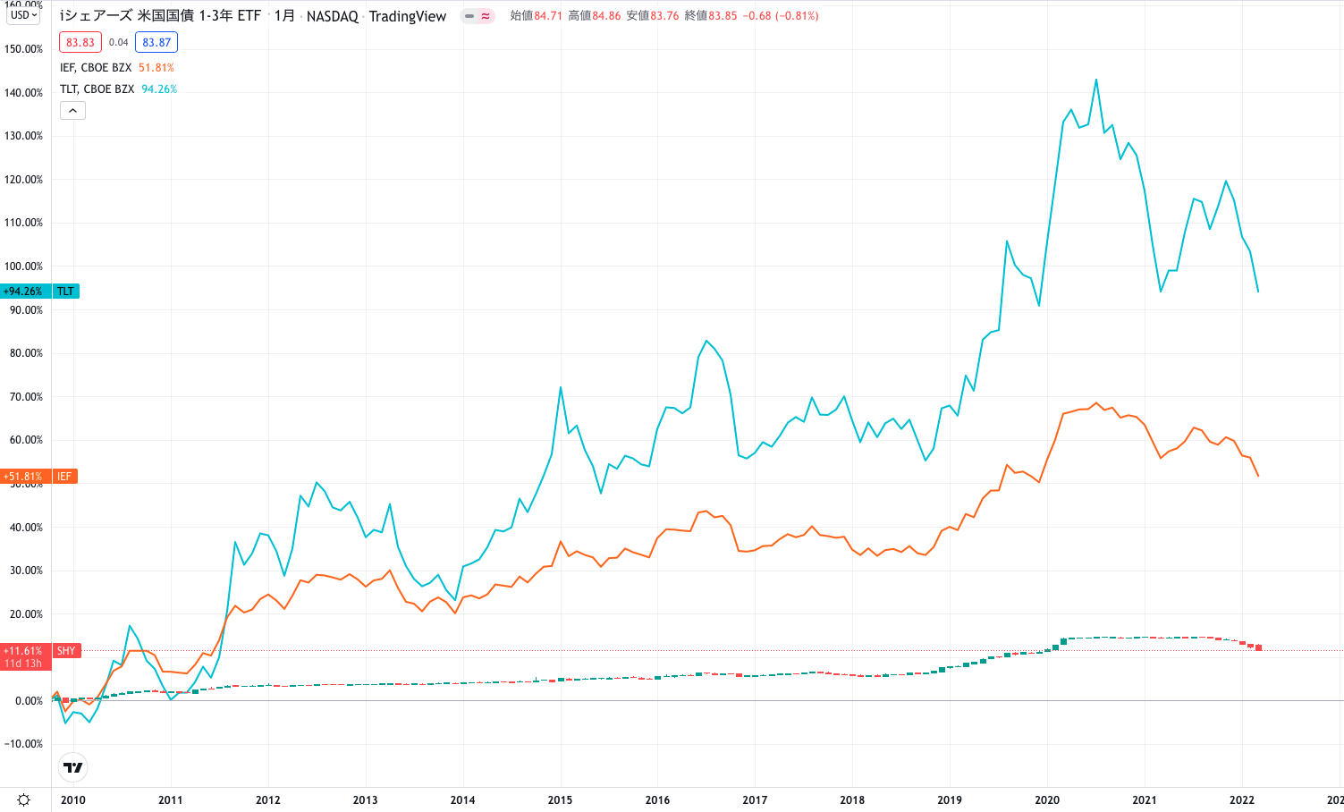The width and height of the screenshot is (1344, 812).
Task: Click the 20.00% price axis label
Action: (x=26, y=614)
